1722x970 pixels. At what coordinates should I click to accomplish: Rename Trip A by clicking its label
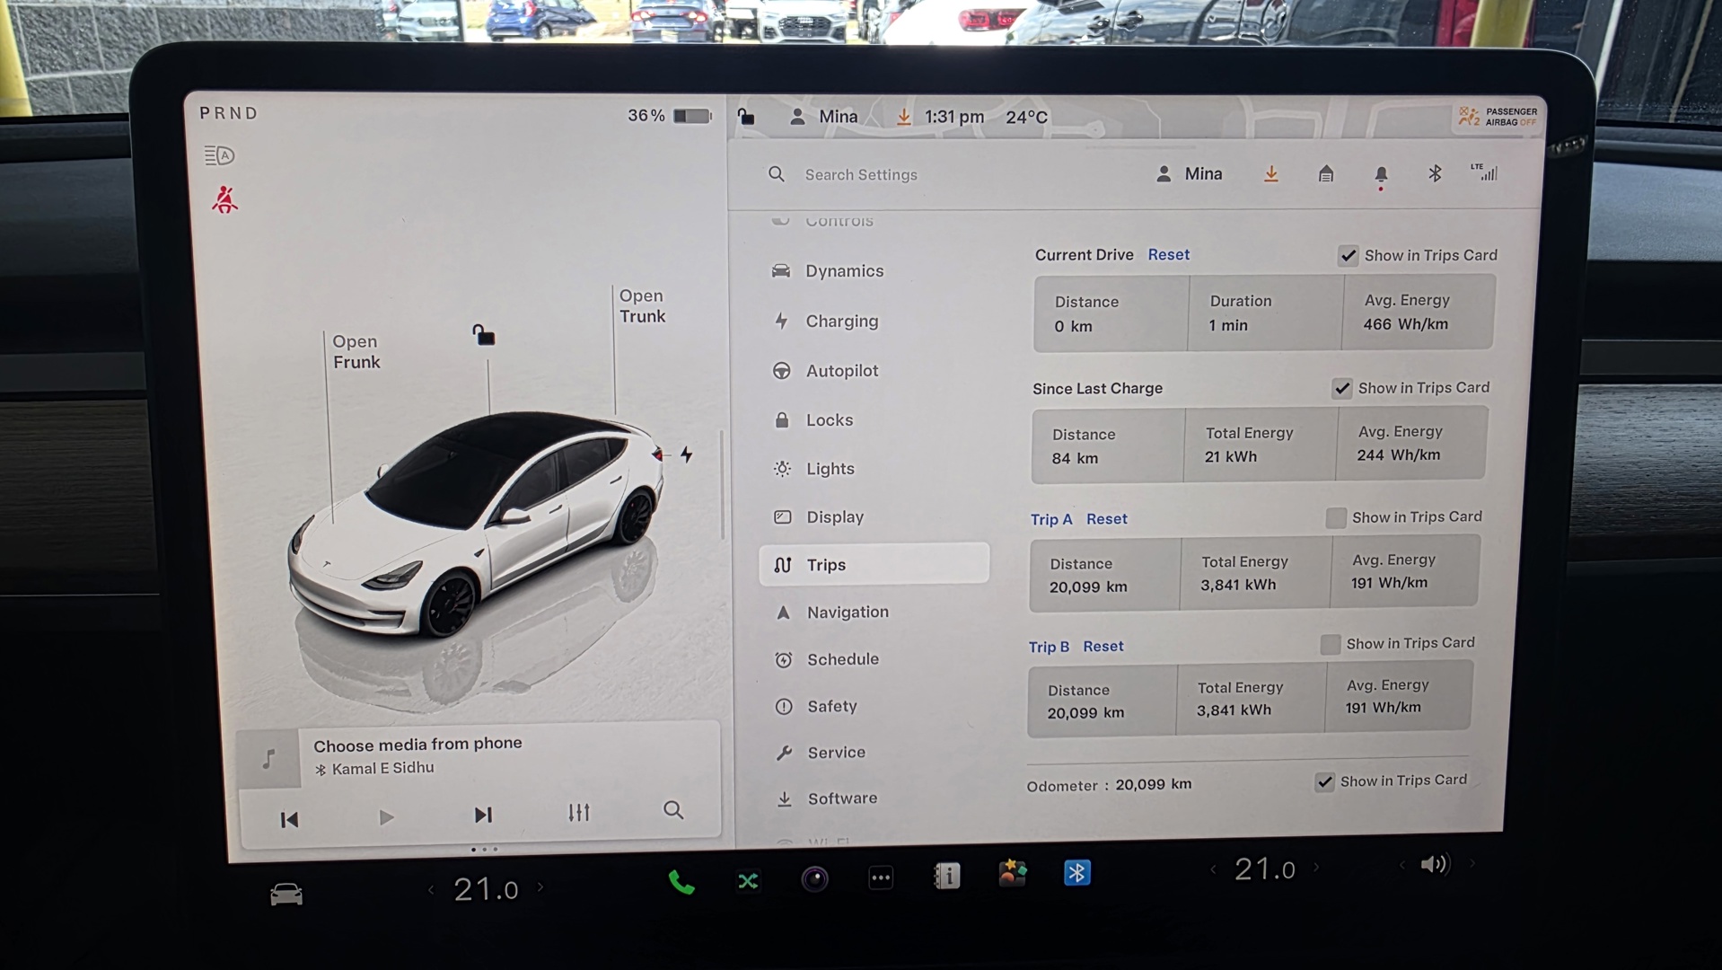[x=1050, y=519]
